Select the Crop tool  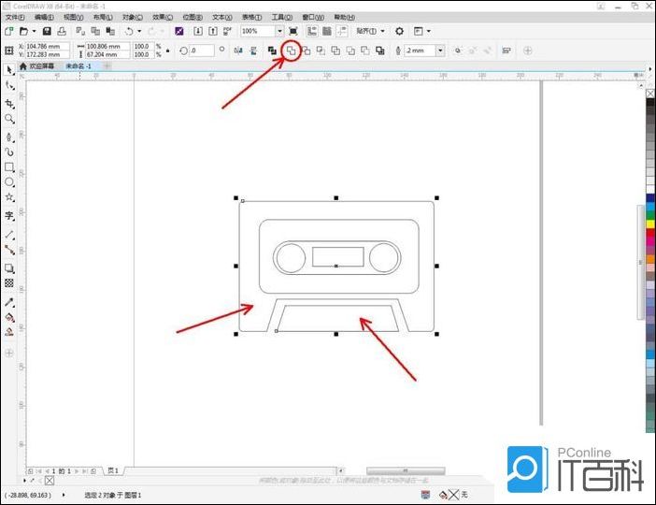pyautogui.click(x=9, y=103)
